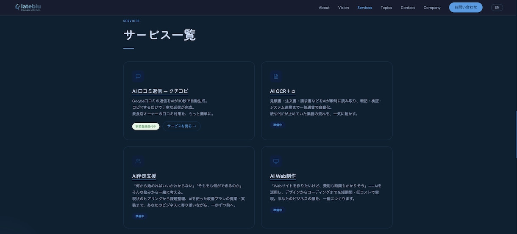Open the Topics nav link

click(x=386, y=8)
